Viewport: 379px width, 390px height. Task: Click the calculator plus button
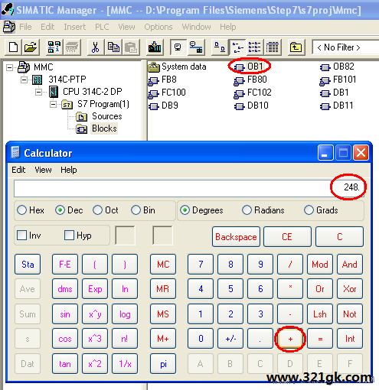290,339
